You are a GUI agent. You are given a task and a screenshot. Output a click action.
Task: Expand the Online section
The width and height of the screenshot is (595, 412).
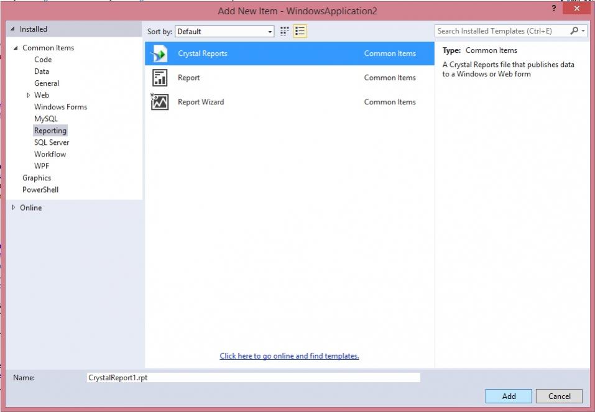[x=13, y=208]
